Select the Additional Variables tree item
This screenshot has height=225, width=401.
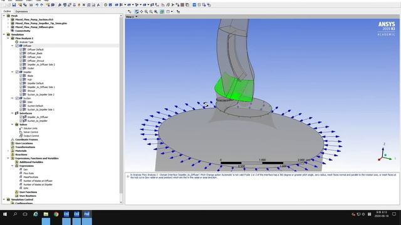(x=31, y=162)
